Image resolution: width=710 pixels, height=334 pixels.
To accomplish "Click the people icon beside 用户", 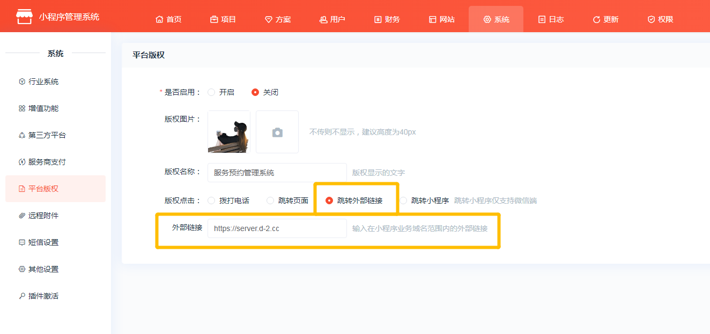I will pyautogui.click(x=323, y=19).
